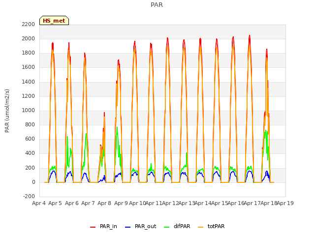Toggle totPAR legend entry
The width and height of the screenshot is (315, 236).
pyautogui.click(x=211, y=226)
